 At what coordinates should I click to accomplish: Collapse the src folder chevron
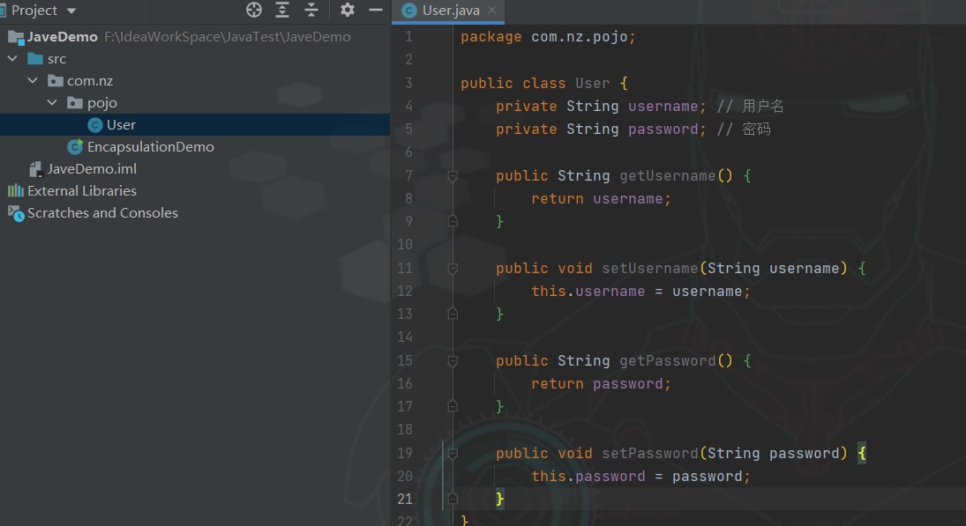click(x=12, y=59)
